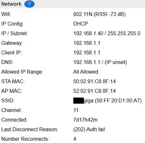
Task: Click the IP / Subnet address value
Action: coord(107,33)
